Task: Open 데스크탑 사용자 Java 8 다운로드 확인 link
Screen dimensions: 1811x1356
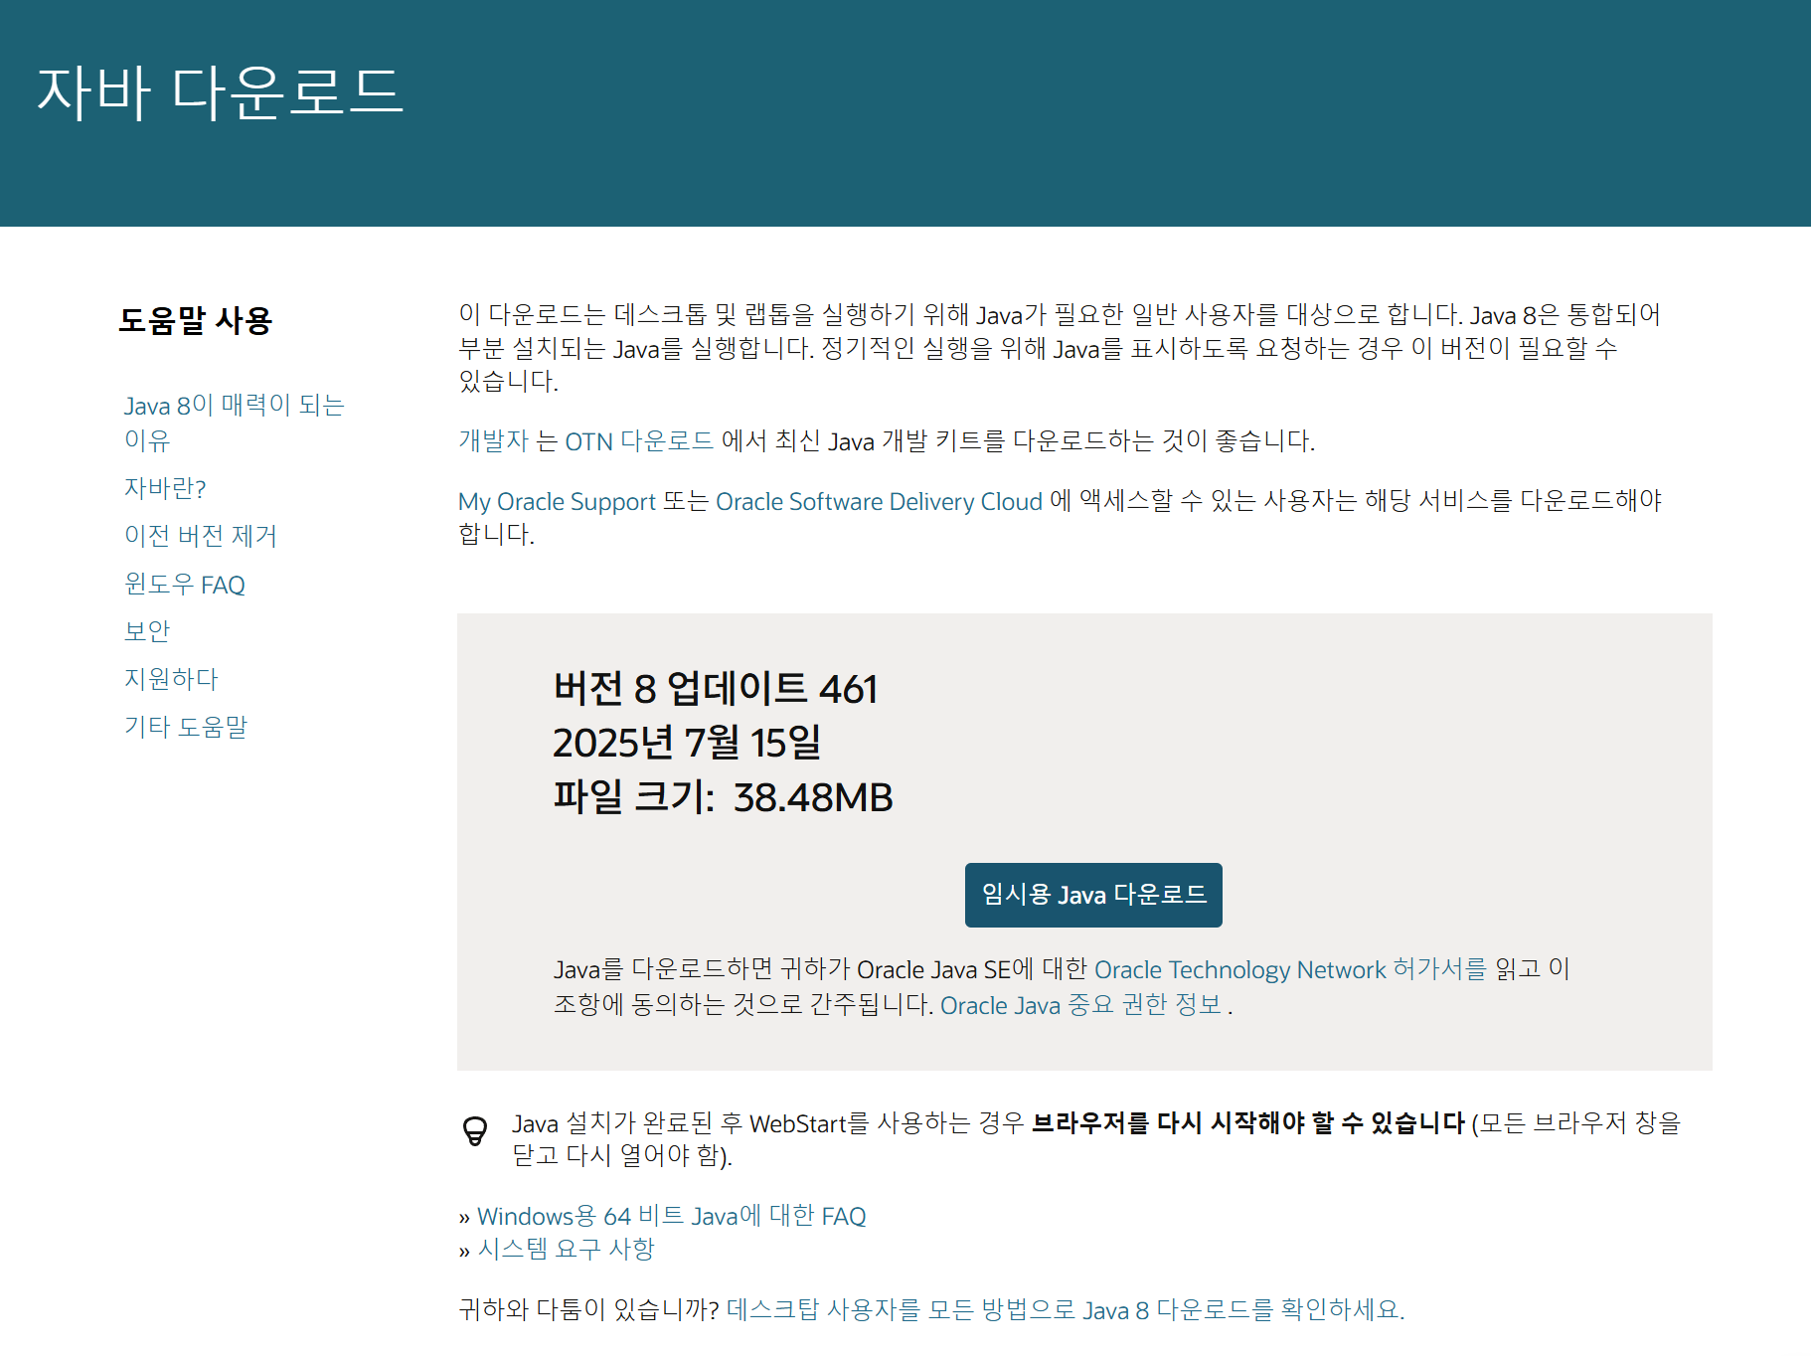Action: point(1066,1309)
